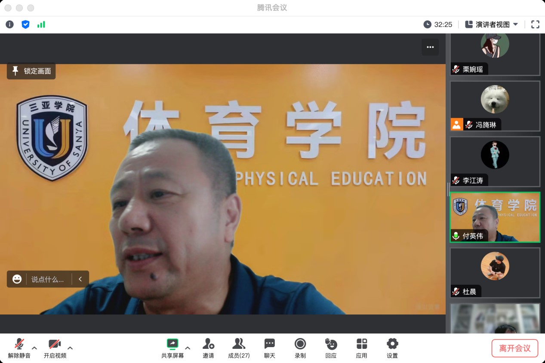Open the Chat (聊天) panel
This screenshot has width=545, height=363.
click(269, 348)
